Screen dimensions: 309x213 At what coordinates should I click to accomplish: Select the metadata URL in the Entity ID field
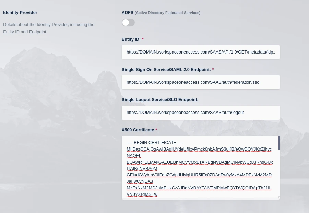coord(201,52)
